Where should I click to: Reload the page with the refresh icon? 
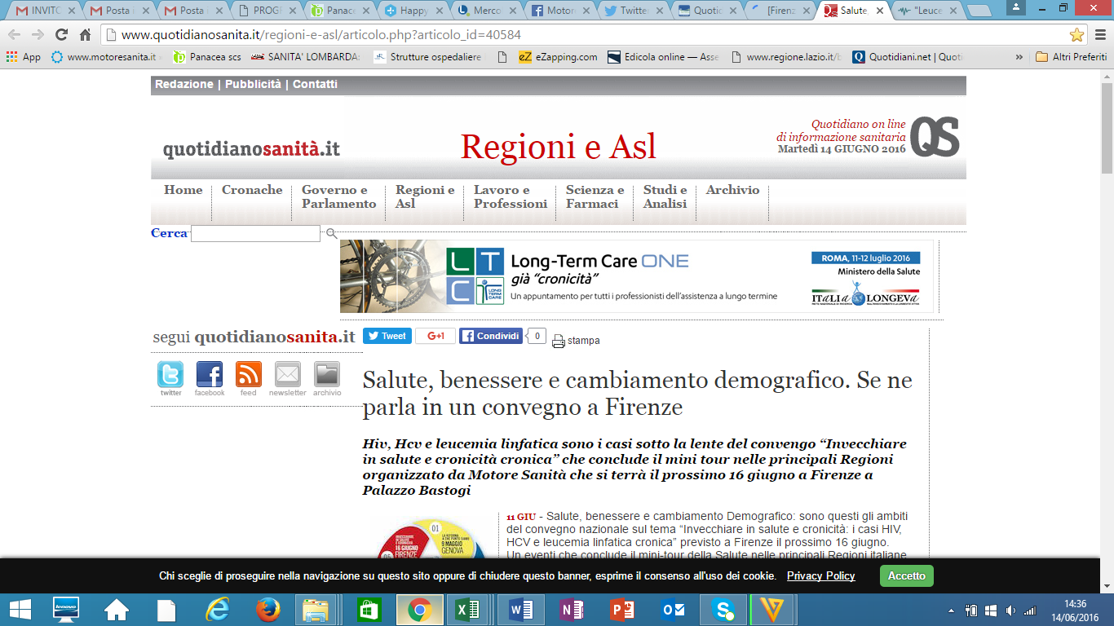[x=61, y=35]
